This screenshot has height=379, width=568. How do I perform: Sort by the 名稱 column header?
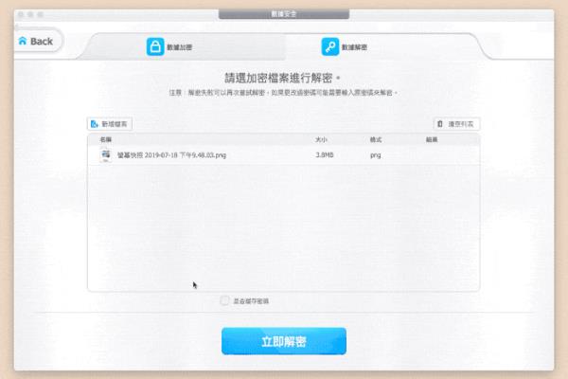tap(106, 139)
